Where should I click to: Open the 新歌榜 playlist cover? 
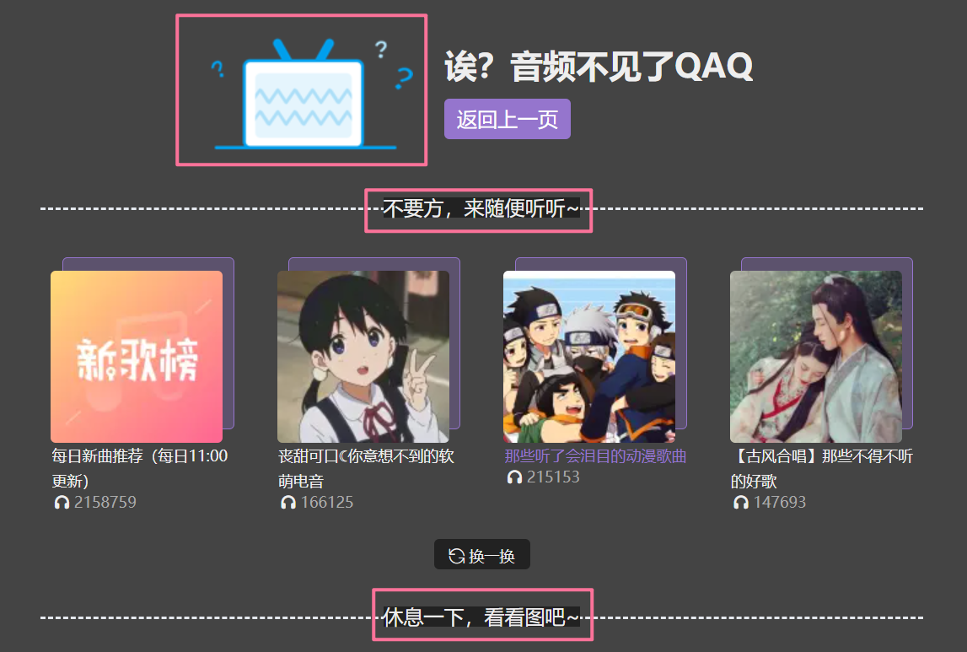click(137, 357)
